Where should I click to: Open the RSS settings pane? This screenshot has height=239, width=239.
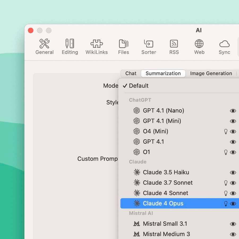[174, 47]
